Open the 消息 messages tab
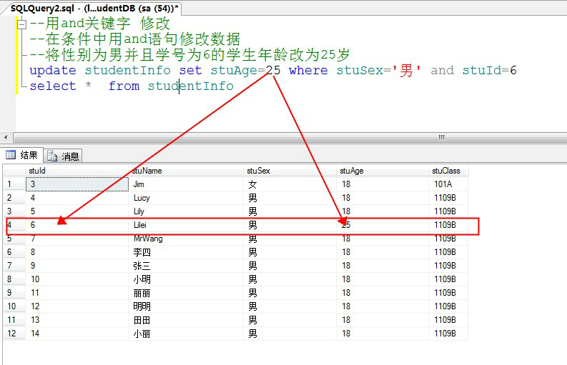567x365 pixels. 64,156
